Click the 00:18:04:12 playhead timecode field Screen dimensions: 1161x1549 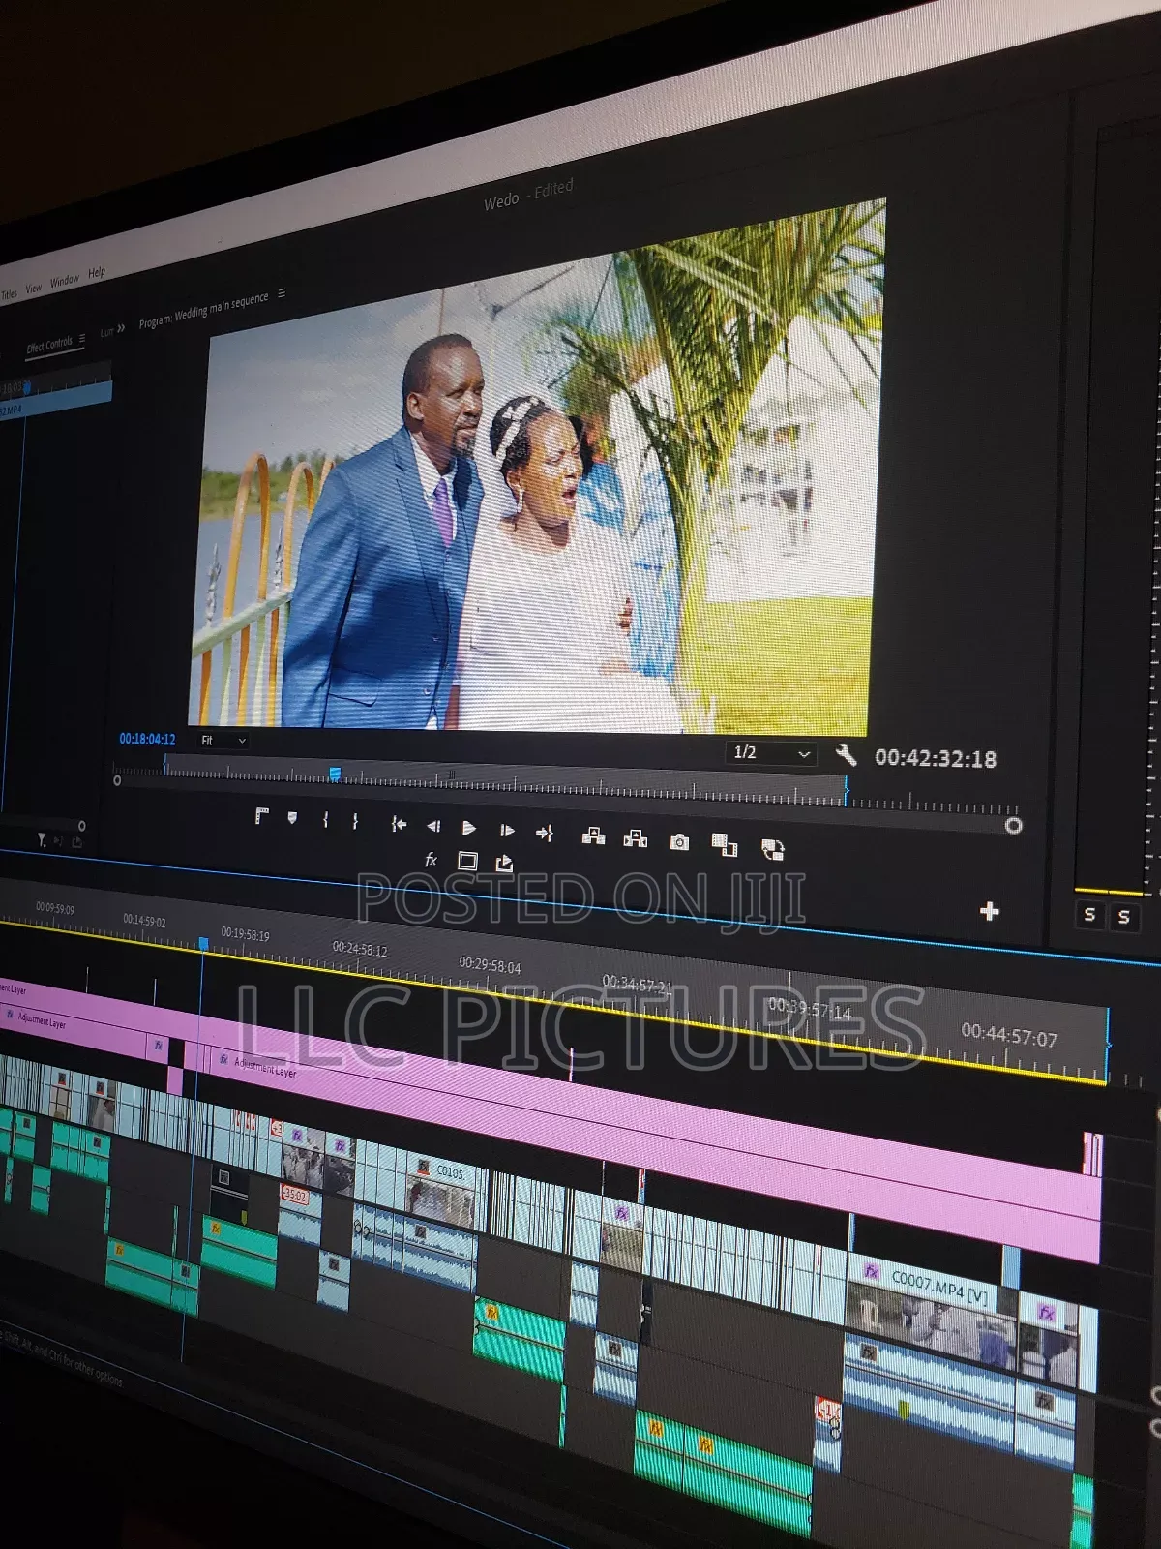coord(147,739)
